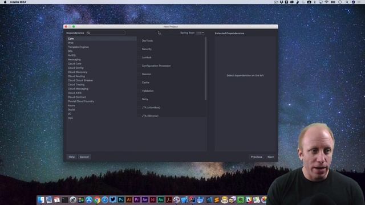Screen dimensions: 365x205
Task: Launch Premiere Pro from the dock
Action: 137,200
